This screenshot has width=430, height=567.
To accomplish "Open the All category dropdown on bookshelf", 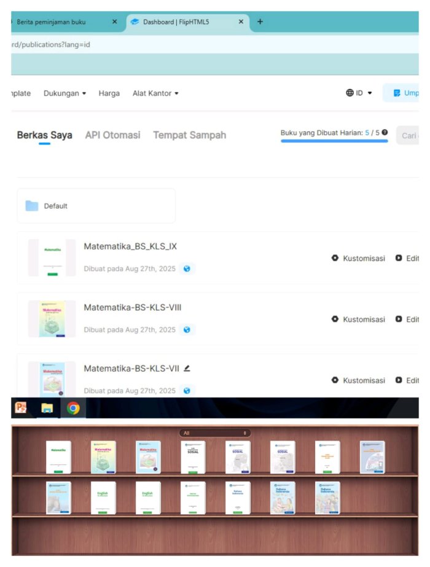I will point(215,433).
